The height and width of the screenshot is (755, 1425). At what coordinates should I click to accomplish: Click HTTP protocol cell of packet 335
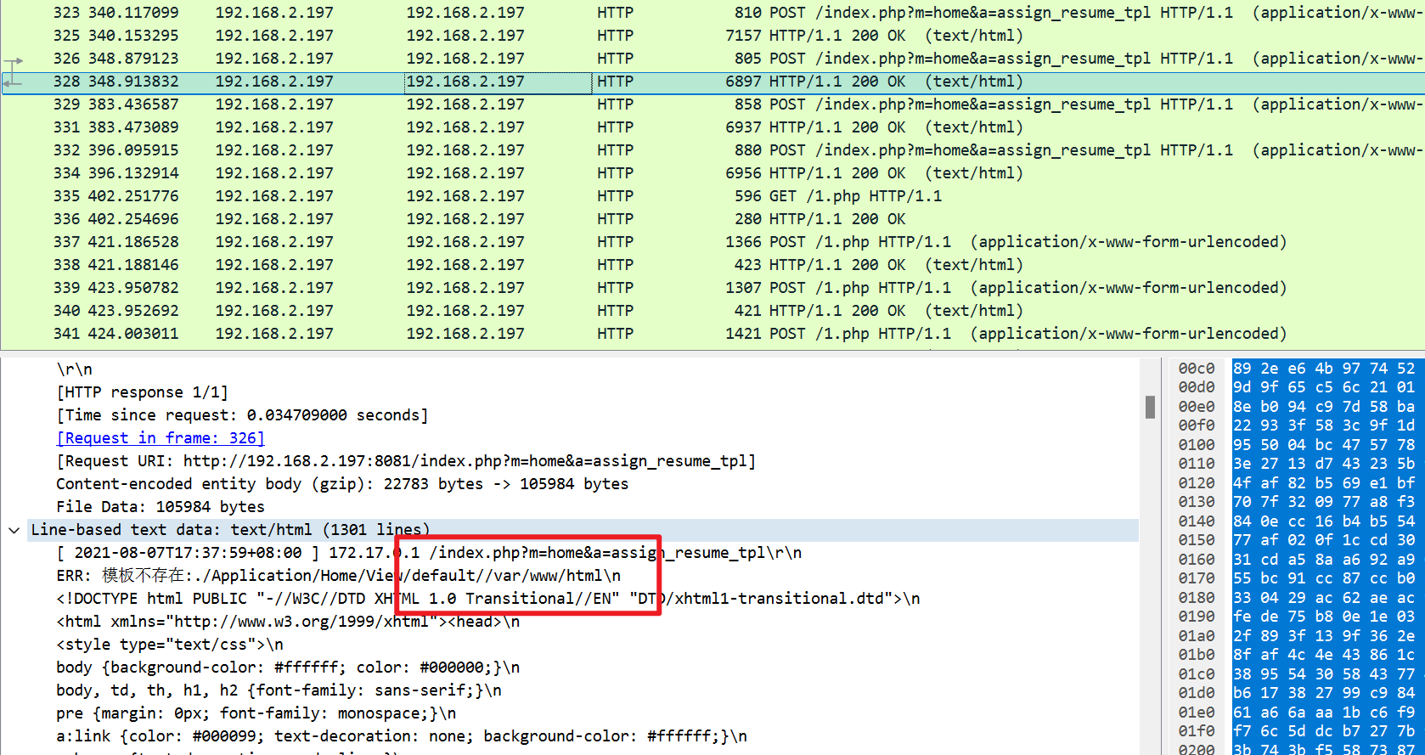click(615, 196)
